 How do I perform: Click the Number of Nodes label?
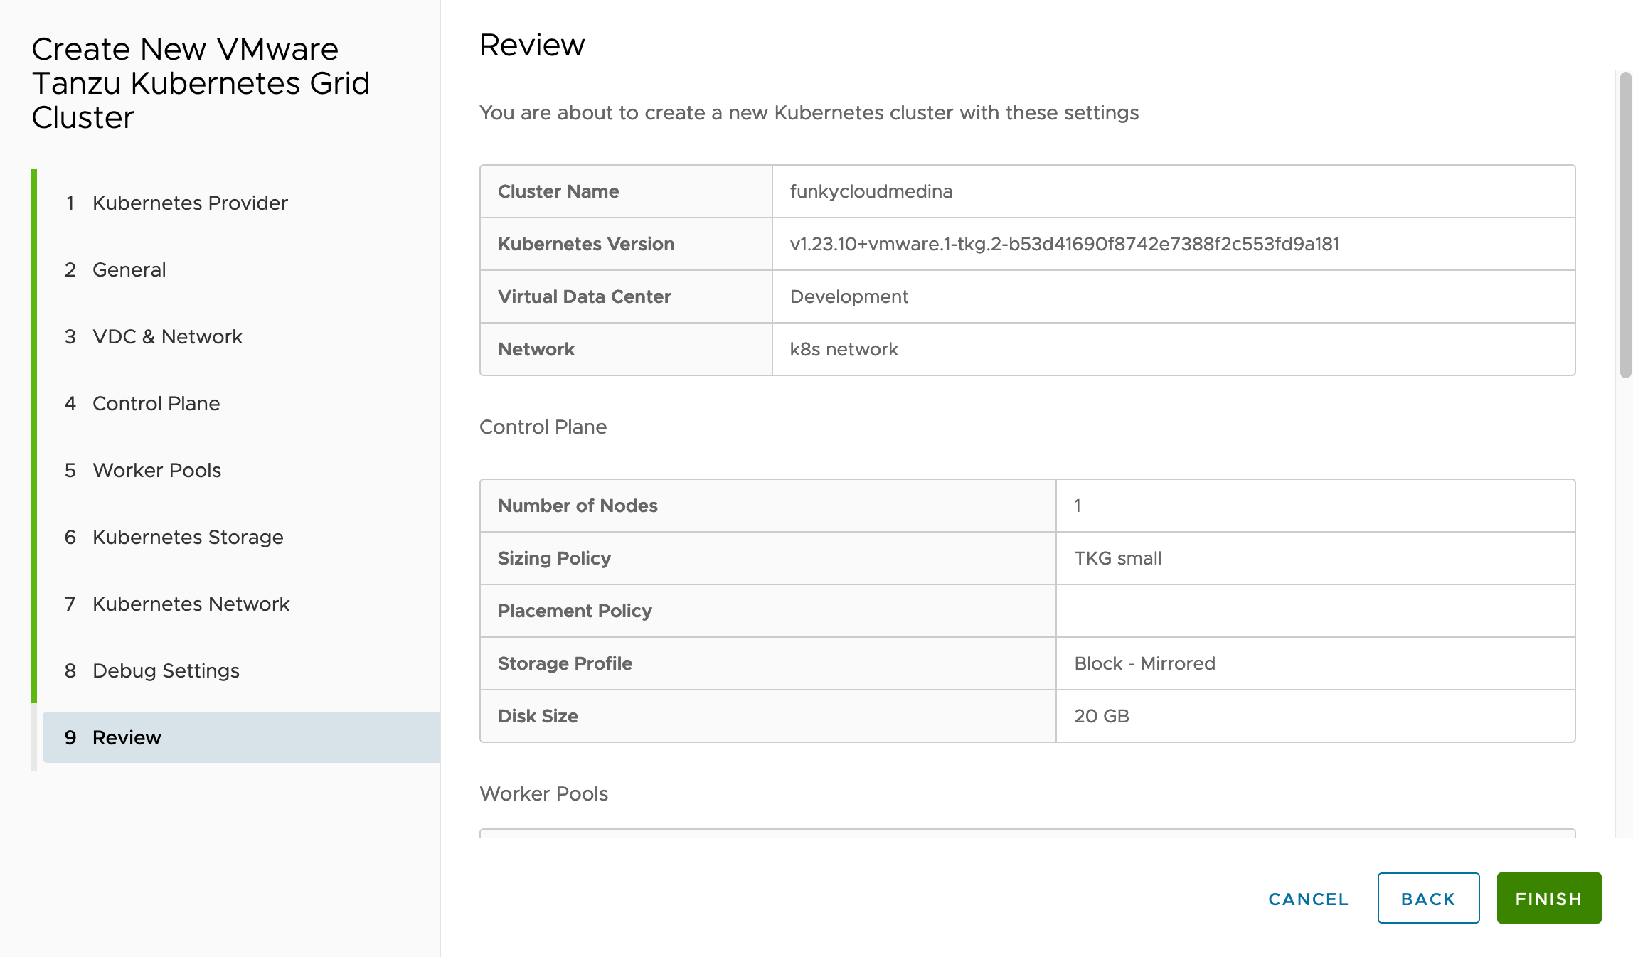(578, 506)
